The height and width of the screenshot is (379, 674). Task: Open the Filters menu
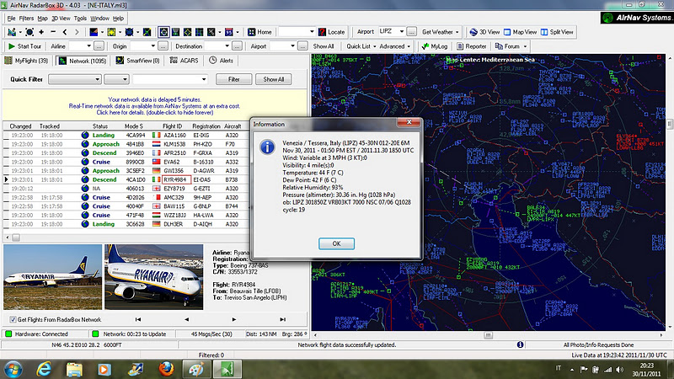(26, 19)
